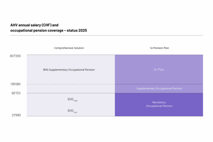Click the horizontal rule below the title
This screenshot has width=213, height=142.
tap(106, 35)
